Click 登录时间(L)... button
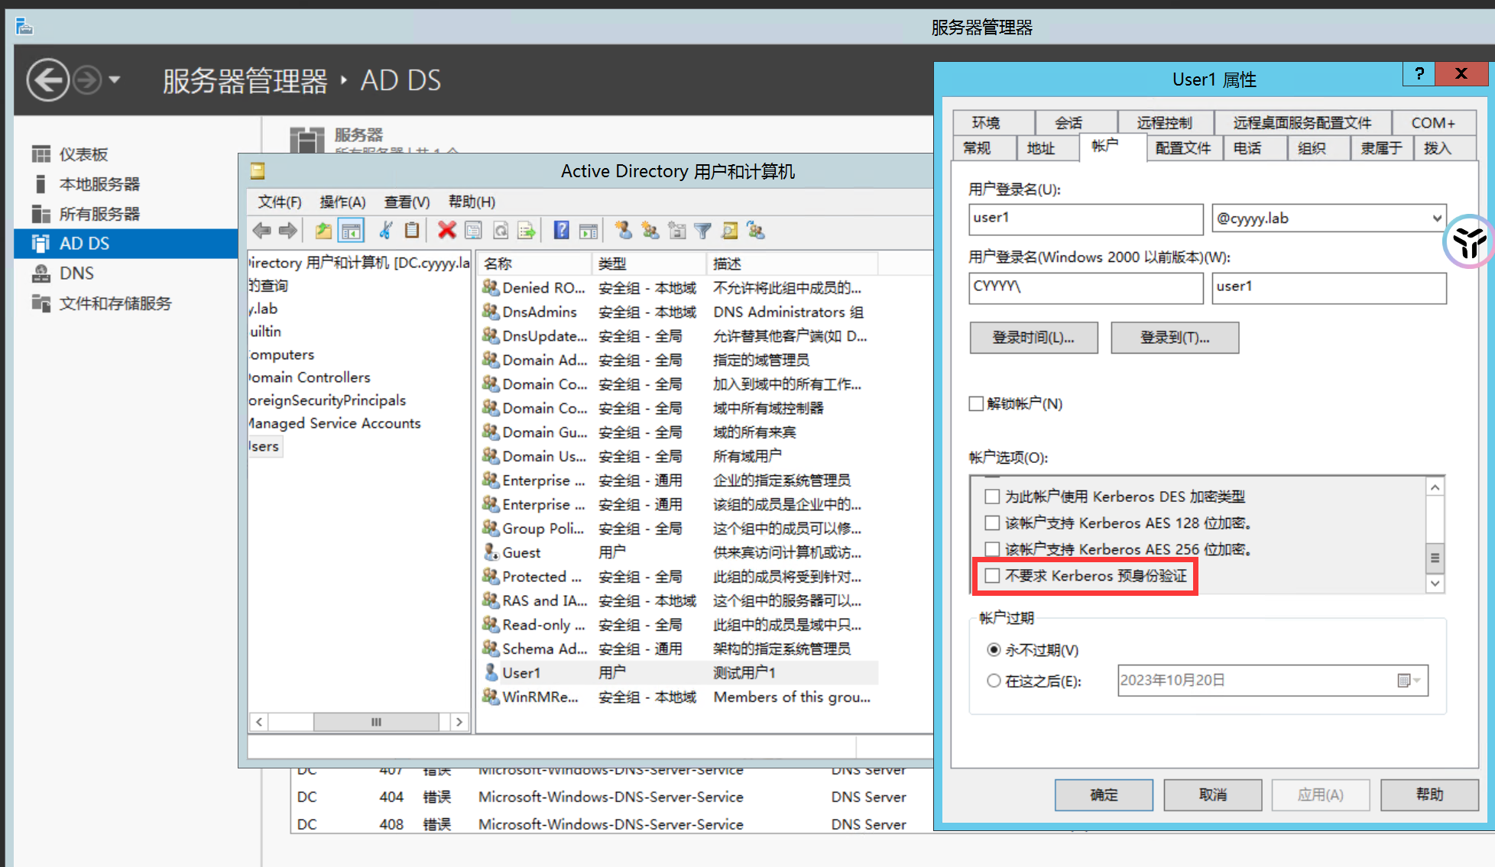The width and height of the screenshot is (1495, 867). tap(1033, 338)
